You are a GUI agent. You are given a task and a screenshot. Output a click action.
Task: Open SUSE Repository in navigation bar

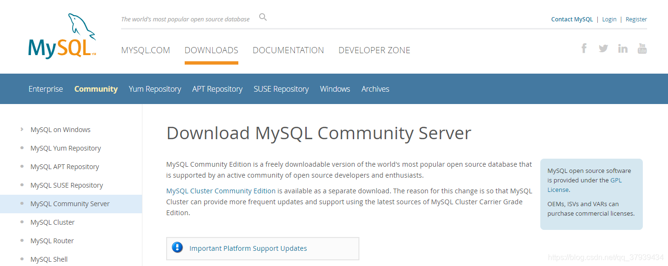point(281,89)
